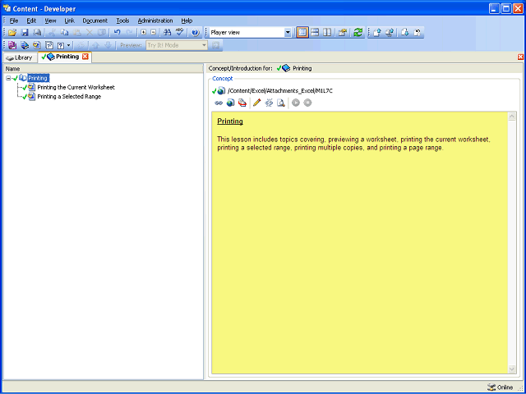The image size is (526, 394).
Task: Open Find with the binoculars icon
Action: point(167,33)
